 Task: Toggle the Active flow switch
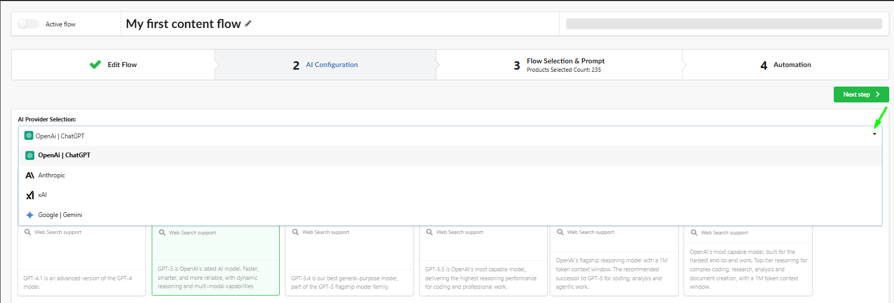28,24
